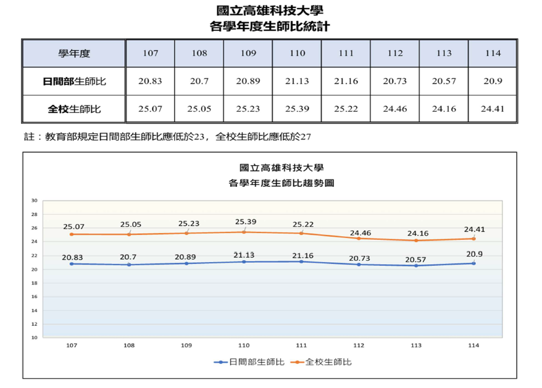Screen dimensions: 542x388
Task: Click the blue data point marker at year 107
Action: pos(72,264)
